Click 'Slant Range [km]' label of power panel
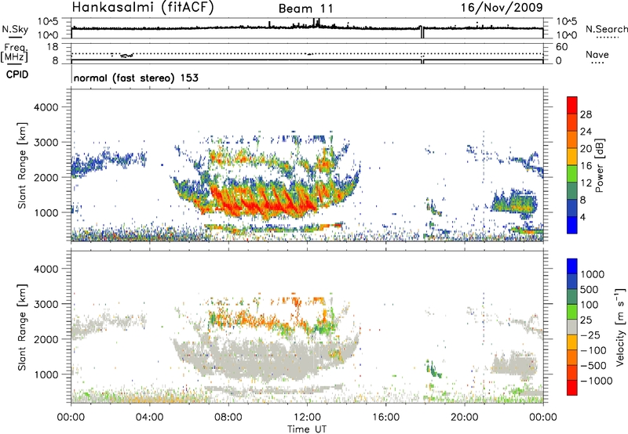Image resolution: width=628 pixels, height=434 pixels. pyautogui.click(x=22, y=165)
